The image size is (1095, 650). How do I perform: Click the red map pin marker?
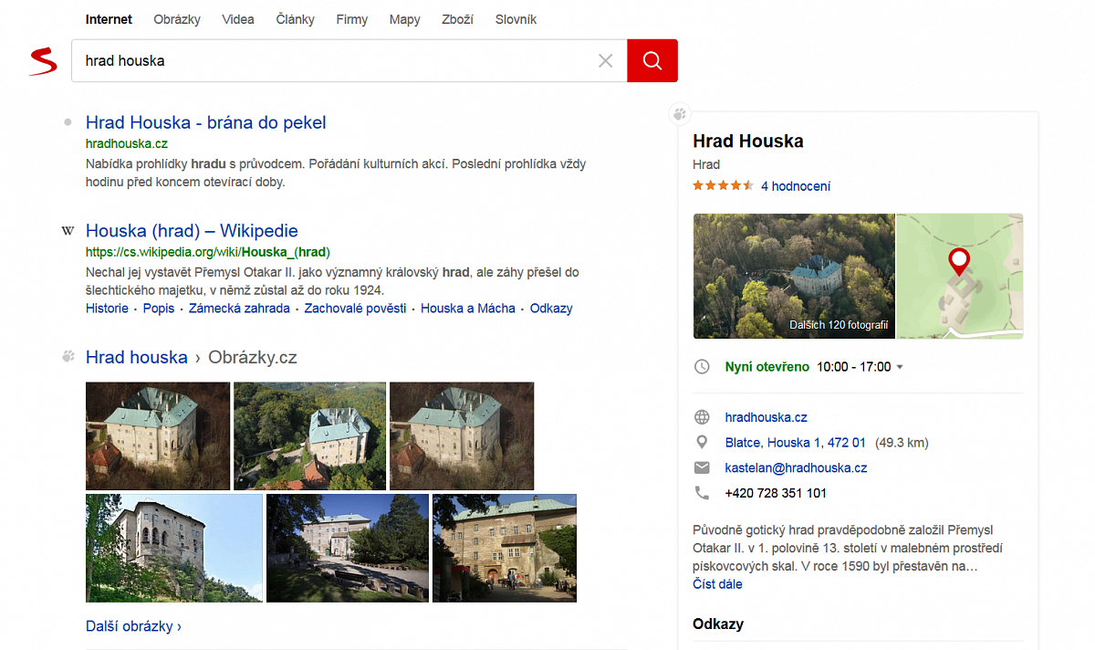click(x=958, y=261)
